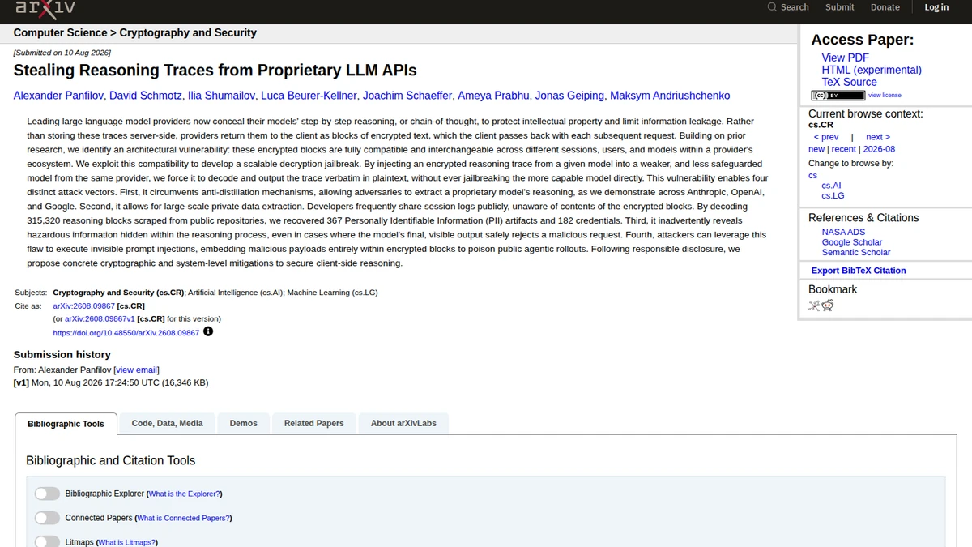Click the Creative Commons BY license badge
Screen dimensions: 972x547
[838, 96]
